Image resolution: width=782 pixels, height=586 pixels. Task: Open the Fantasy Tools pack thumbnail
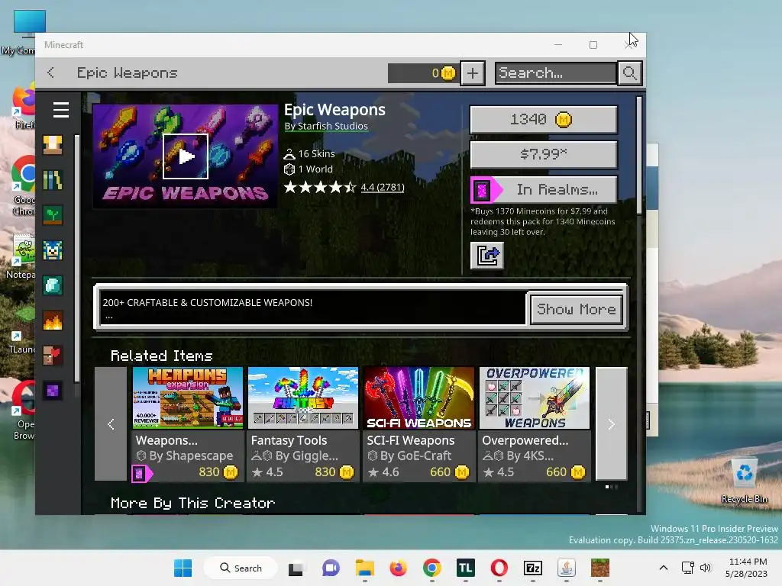(x=303, y=398)
